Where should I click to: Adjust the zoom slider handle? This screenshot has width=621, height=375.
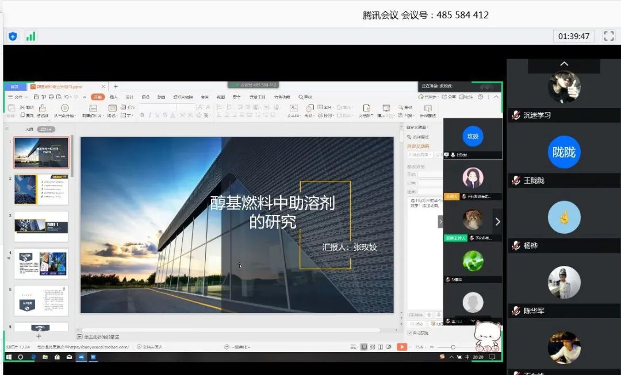click(x=453, y=347)
